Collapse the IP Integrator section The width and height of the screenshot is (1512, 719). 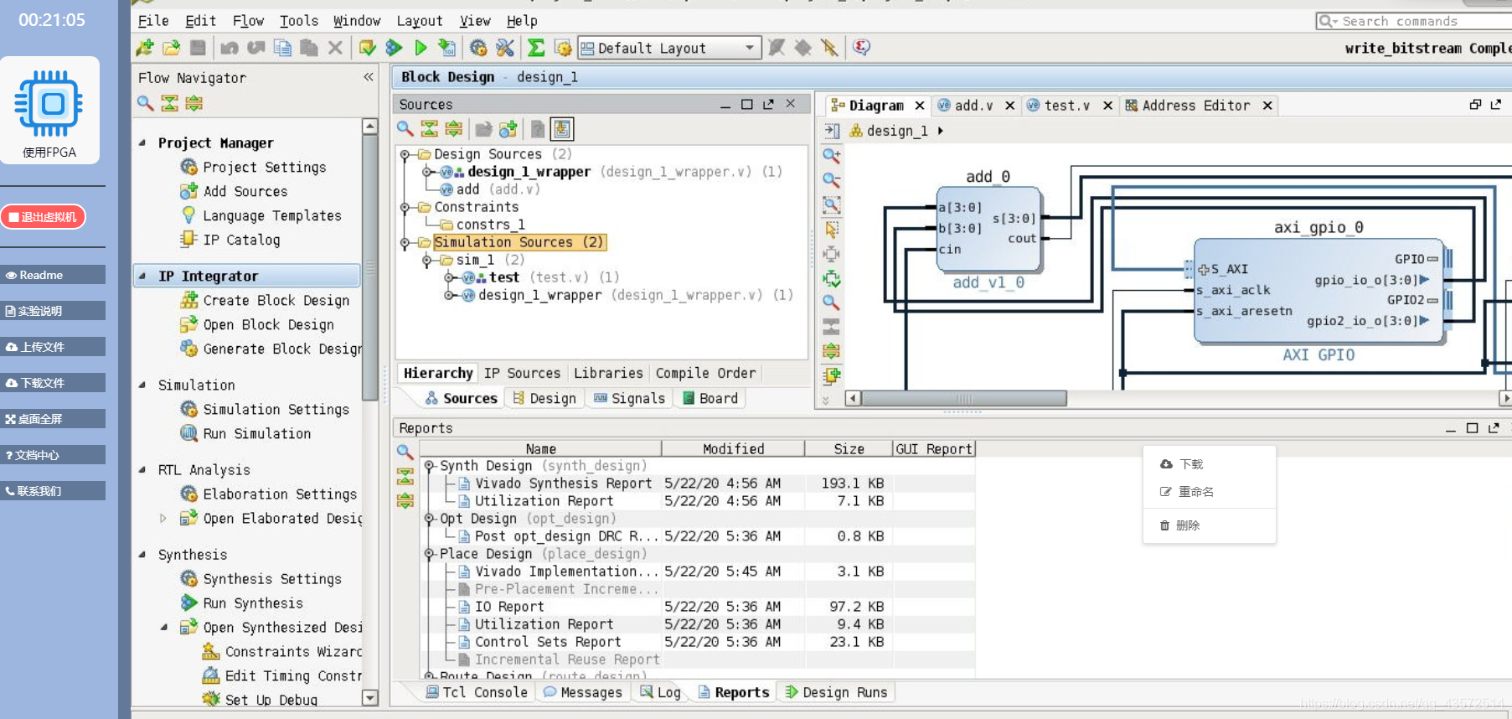[x=142, y=276]
